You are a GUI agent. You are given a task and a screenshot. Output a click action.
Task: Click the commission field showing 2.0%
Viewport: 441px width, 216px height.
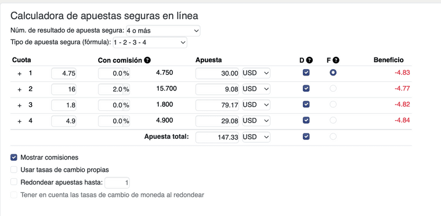114,89
